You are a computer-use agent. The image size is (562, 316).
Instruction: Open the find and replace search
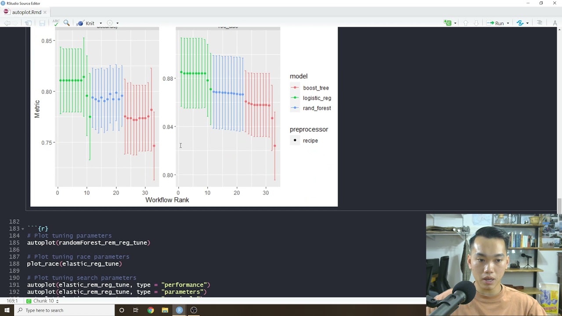[66, 23]
